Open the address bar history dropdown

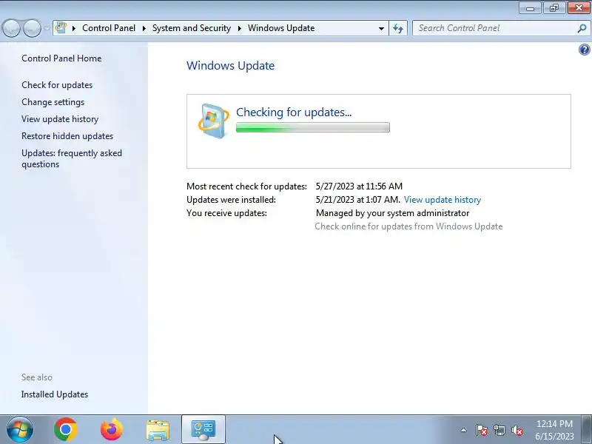click(381, 28)
